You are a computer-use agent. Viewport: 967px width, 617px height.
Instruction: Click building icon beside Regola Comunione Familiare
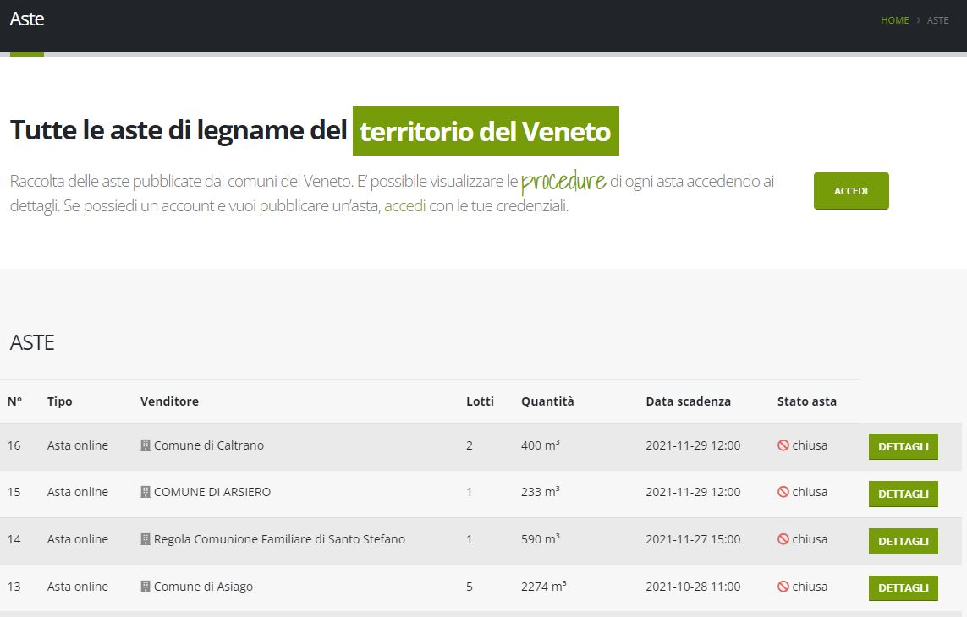[x=146, y=539]
